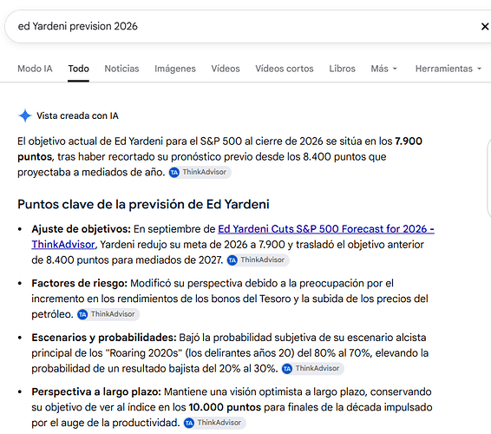Image resolution: width=491 pixels, height=434 pixels.
Task: Switch to the Vídeos tab
Action: coord(226,69)
